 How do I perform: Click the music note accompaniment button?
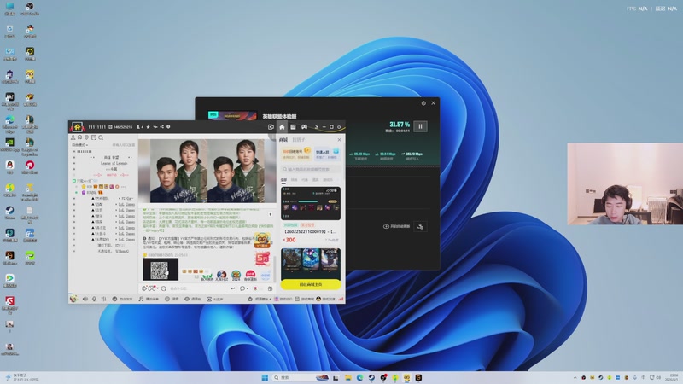[x=149, y=299]
